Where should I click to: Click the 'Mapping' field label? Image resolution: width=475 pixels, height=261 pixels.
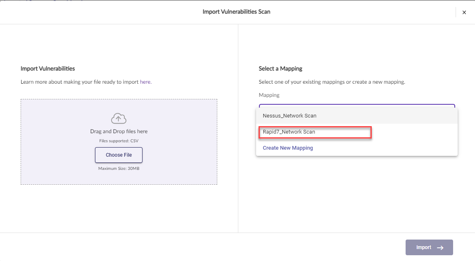click(x=269, y=95)
